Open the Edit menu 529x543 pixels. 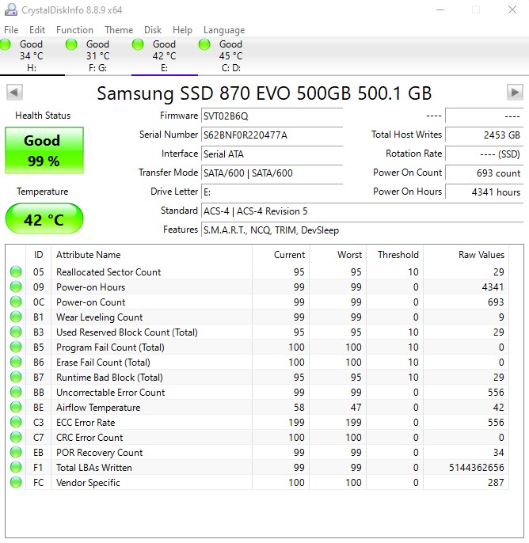(x=37, y=30)
